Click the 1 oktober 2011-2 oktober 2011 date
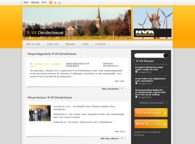Viewport: 195px width, 144px height. (45, 65)
